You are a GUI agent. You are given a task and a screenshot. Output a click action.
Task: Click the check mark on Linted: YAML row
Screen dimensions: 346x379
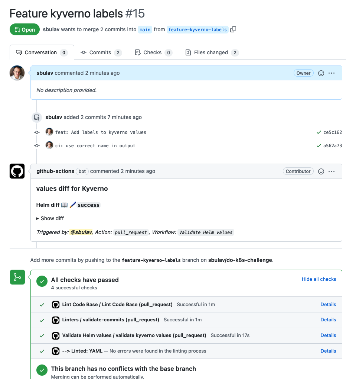pyautogui.click(x=42, y=351)
